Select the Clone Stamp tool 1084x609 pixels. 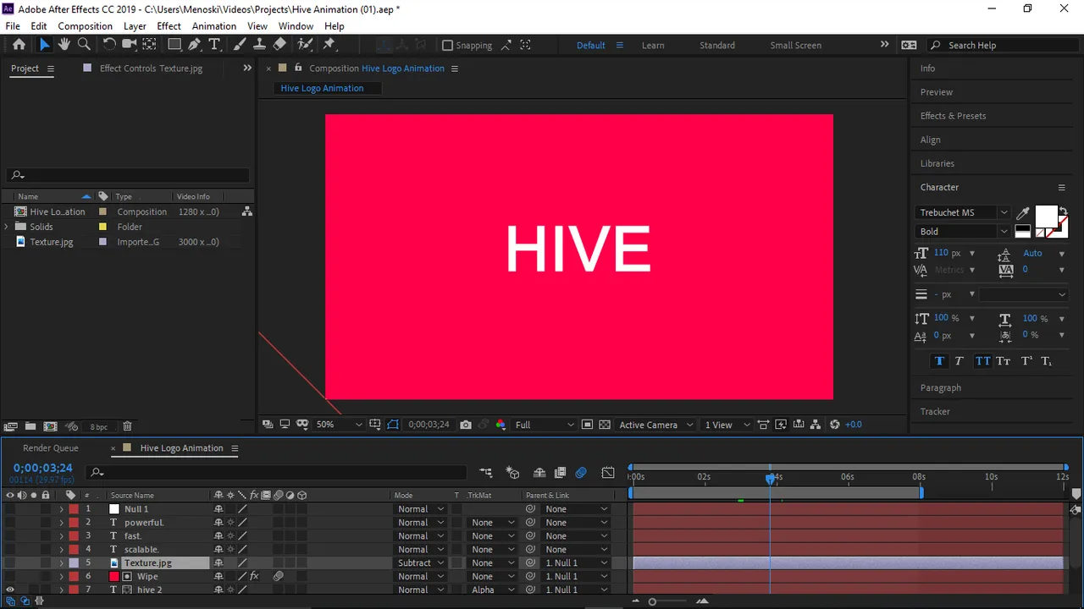click(260, 45)
